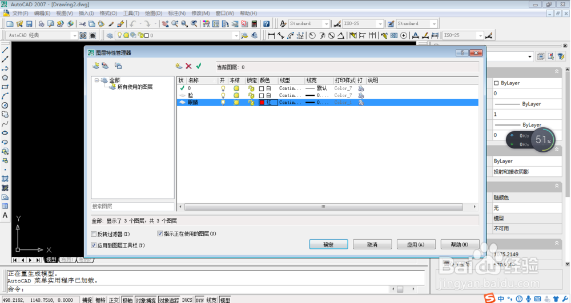Toggle freeze sun icon for layer 0
This screenshot has height=303, width=571.
pos(236,88)
